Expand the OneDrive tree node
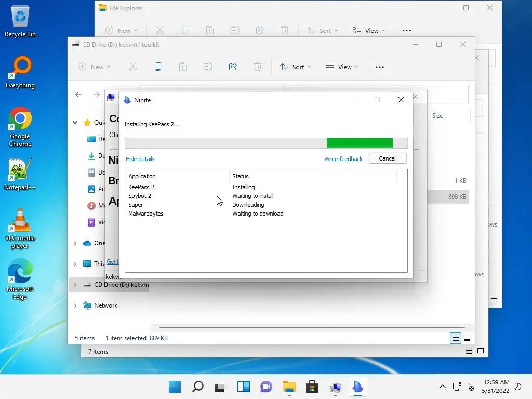 tap(75, 243)
